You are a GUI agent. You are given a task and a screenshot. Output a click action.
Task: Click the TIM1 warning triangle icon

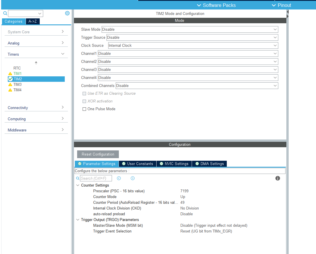click(10, 74)
